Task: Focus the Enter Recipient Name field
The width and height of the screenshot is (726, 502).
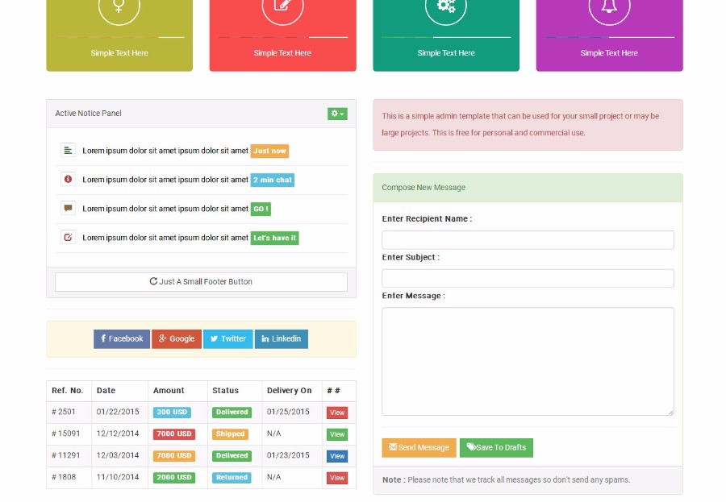Action: [x=528, y=240]
